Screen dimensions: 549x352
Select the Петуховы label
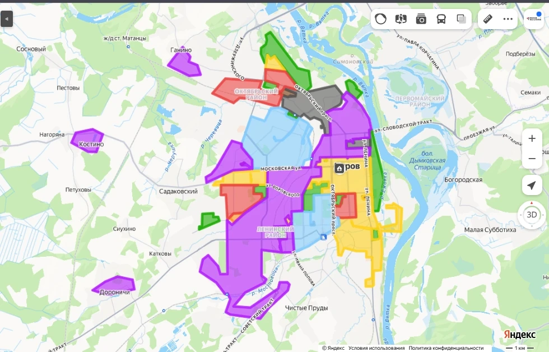[78, 190]
